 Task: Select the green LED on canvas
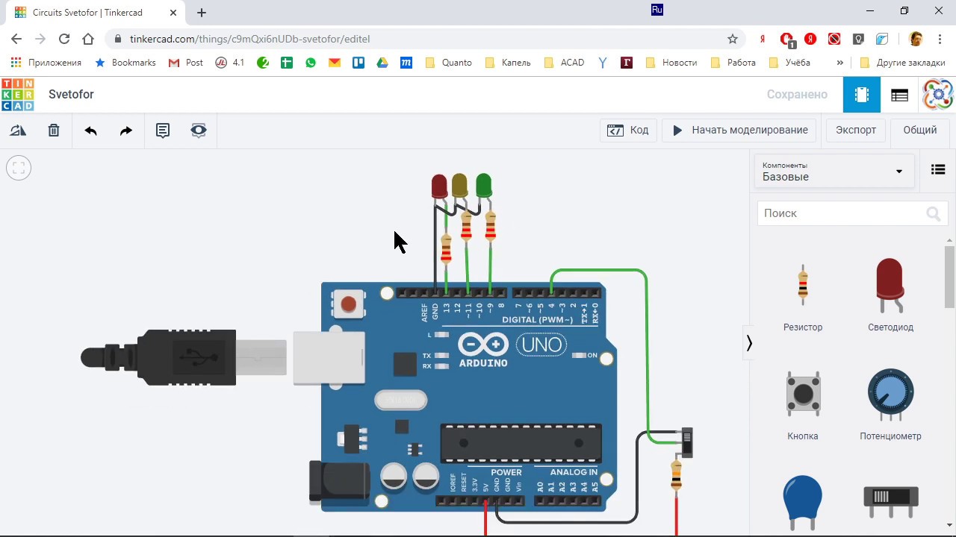483,185
